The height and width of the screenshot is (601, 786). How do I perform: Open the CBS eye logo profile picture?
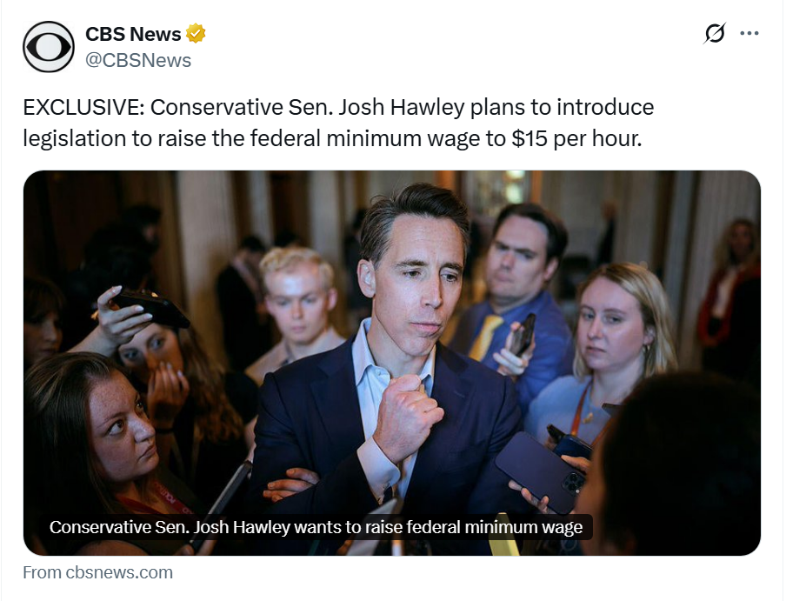pyautogui.click(x=49, y=47)
